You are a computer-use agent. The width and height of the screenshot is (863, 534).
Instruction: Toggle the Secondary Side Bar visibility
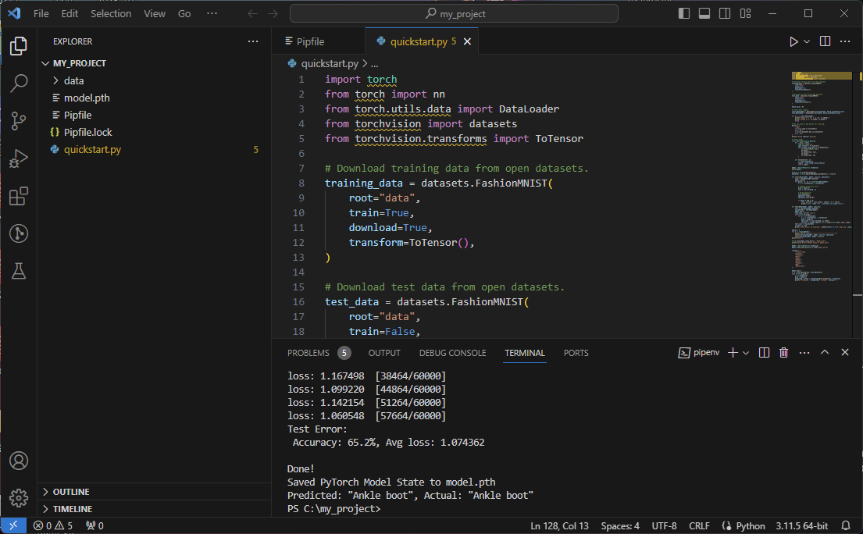click(725, 14)
